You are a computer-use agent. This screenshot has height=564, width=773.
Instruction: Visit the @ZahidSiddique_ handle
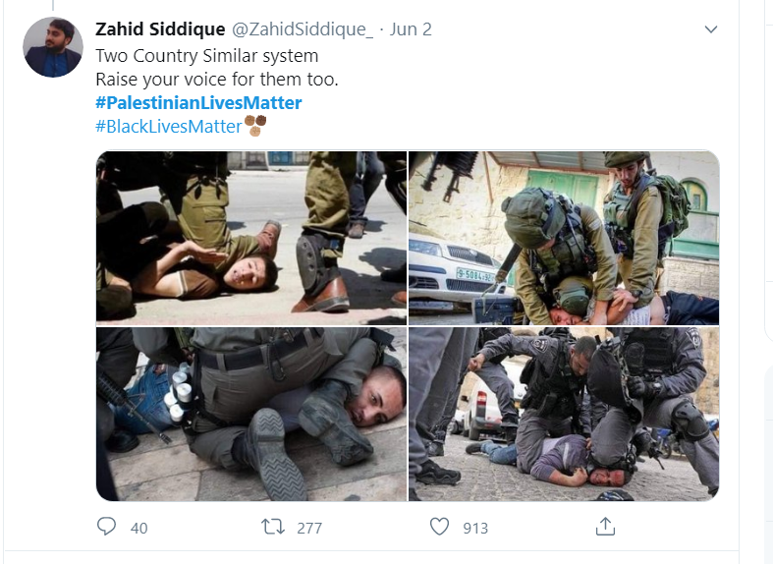[x=303, y=29]
